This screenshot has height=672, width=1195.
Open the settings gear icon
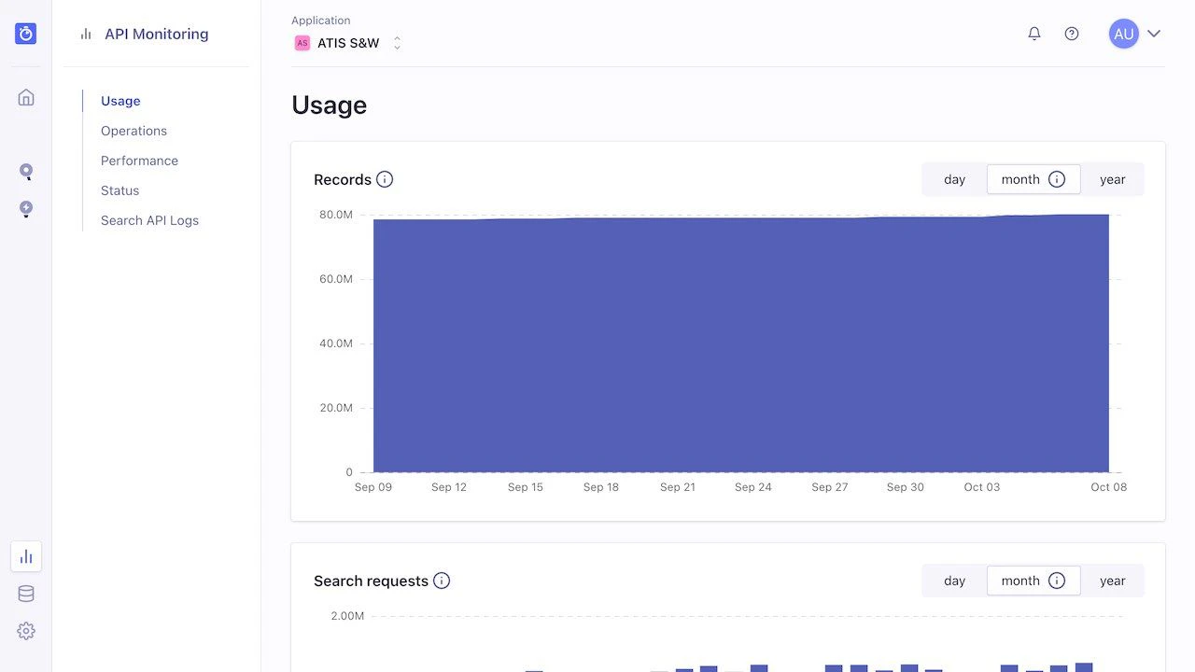(x=25, y=630)
